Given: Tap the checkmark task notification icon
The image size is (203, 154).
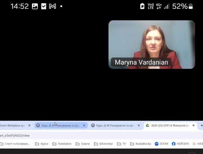Looking at the screenshot, I should [44, 6].
